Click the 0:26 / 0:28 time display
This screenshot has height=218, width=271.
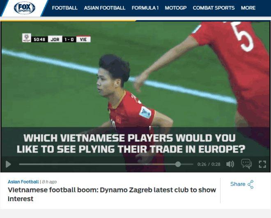coord(209,164)
